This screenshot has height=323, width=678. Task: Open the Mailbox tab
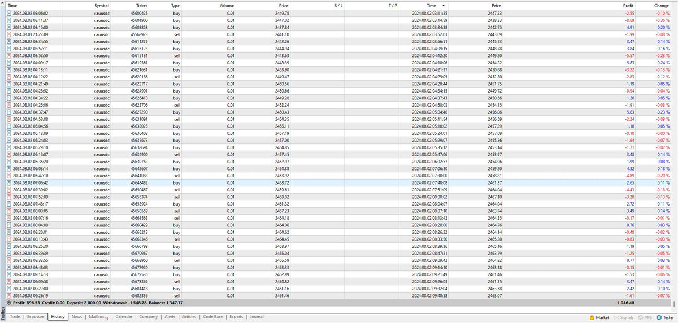point(98,317)
